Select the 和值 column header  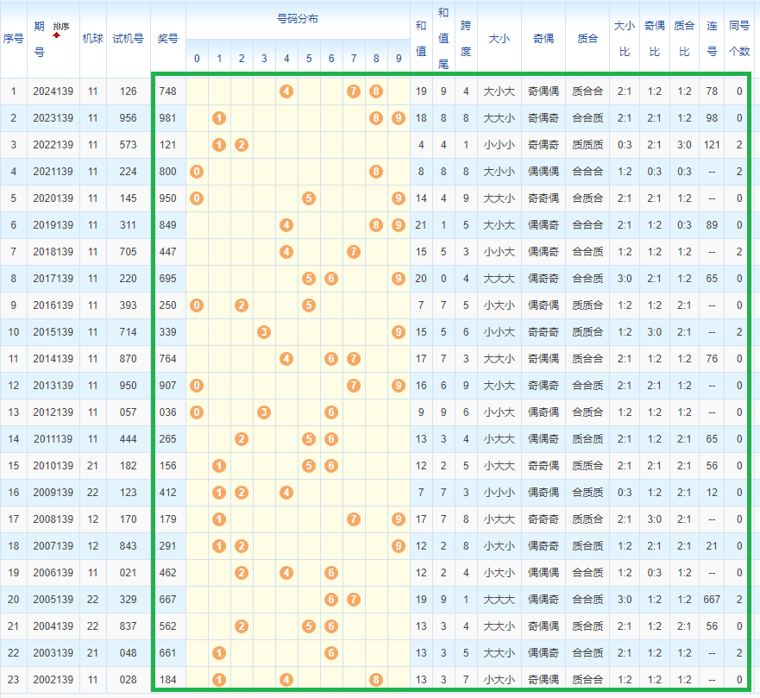pos(421,38)
